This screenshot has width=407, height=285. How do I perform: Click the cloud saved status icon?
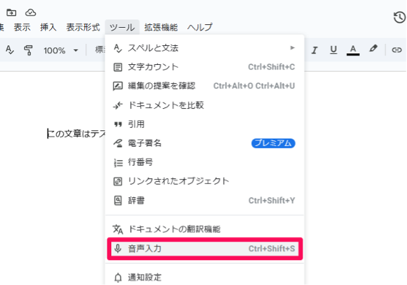pyautogui.click(x=30, y=12)
